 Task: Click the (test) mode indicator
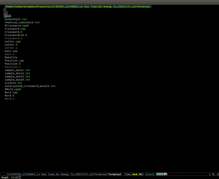pos(150,174)
